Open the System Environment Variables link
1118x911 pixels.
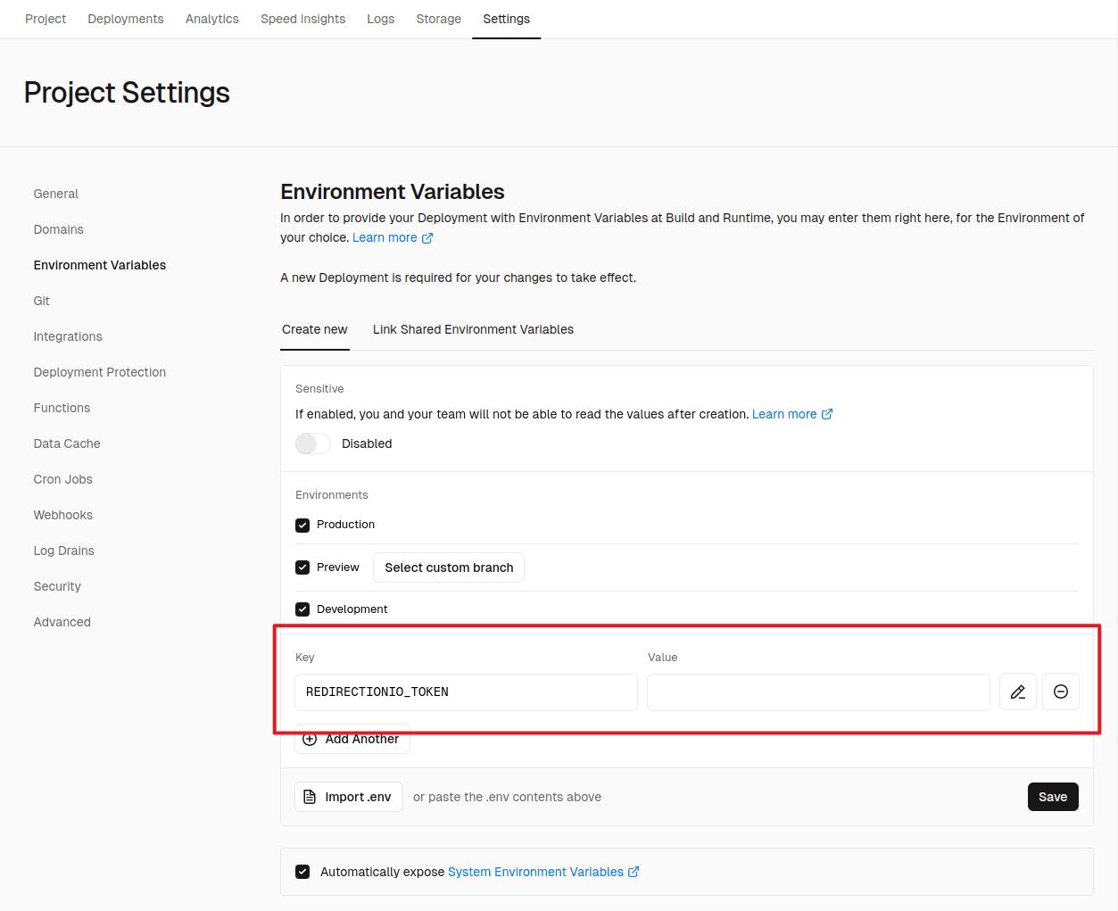543,872
